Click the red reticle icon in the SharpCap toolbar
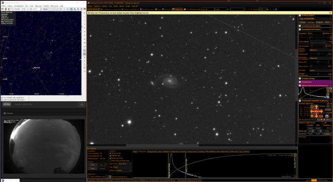333x182 pixels. point(249,9)
